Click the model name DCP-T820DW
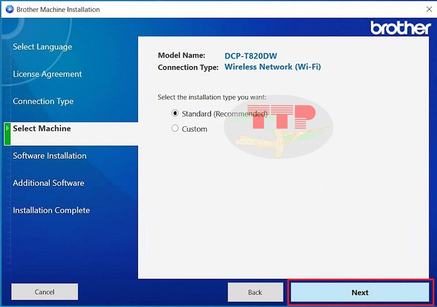This screenshot has height=307, width=437. pyautogui.click(x=251, y=56)
